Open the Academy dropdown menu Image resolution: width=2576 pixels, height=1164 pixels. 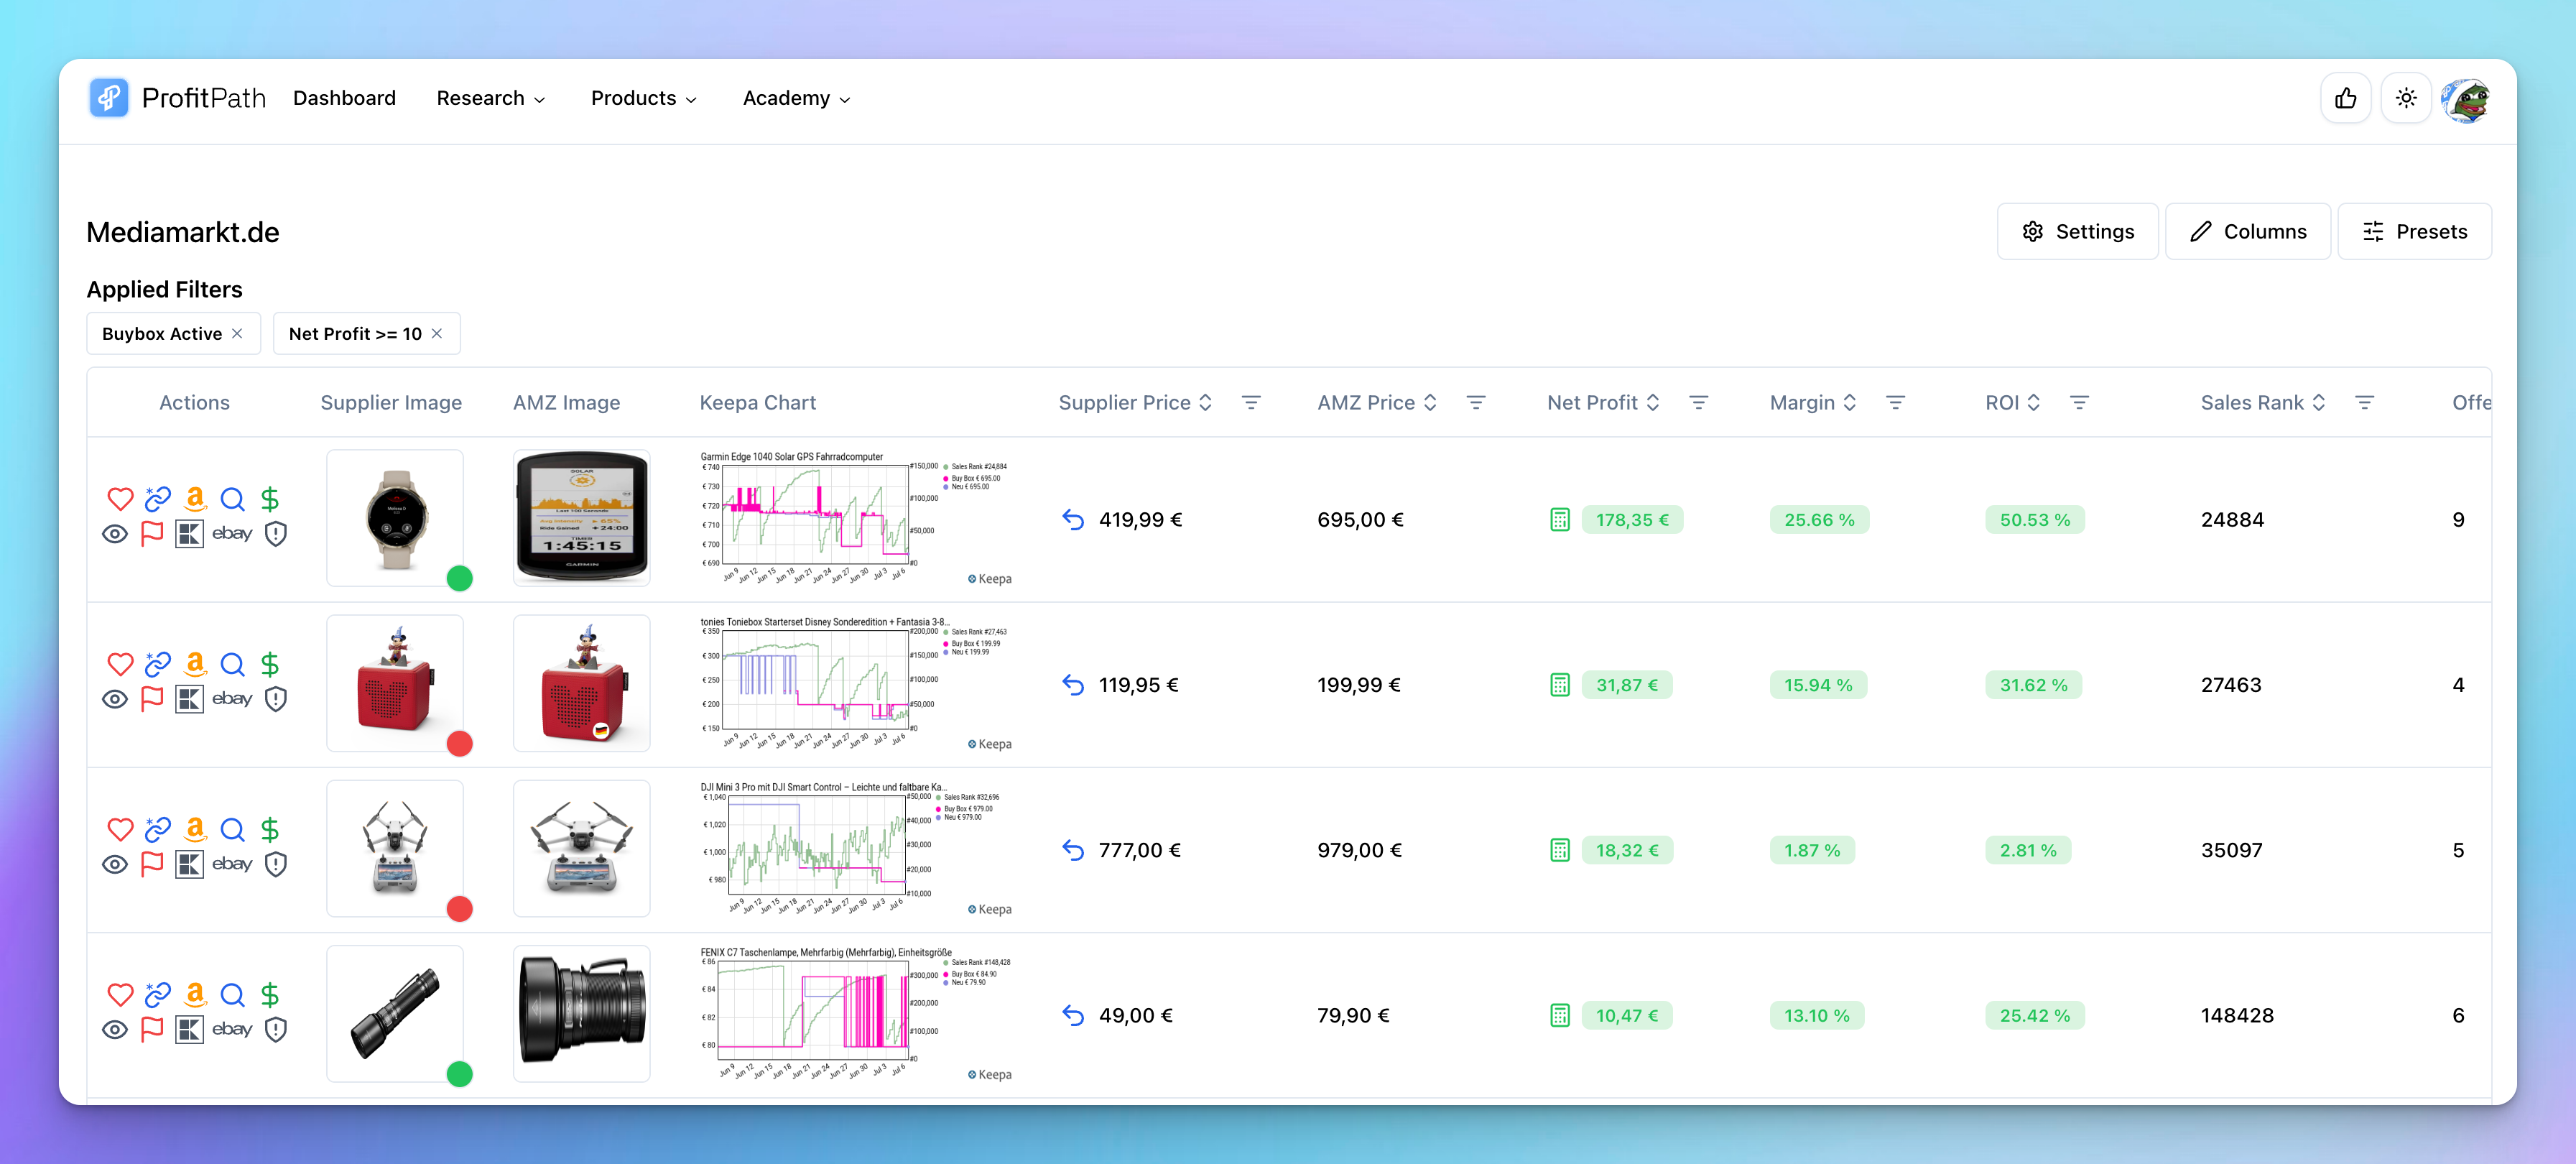797,98
